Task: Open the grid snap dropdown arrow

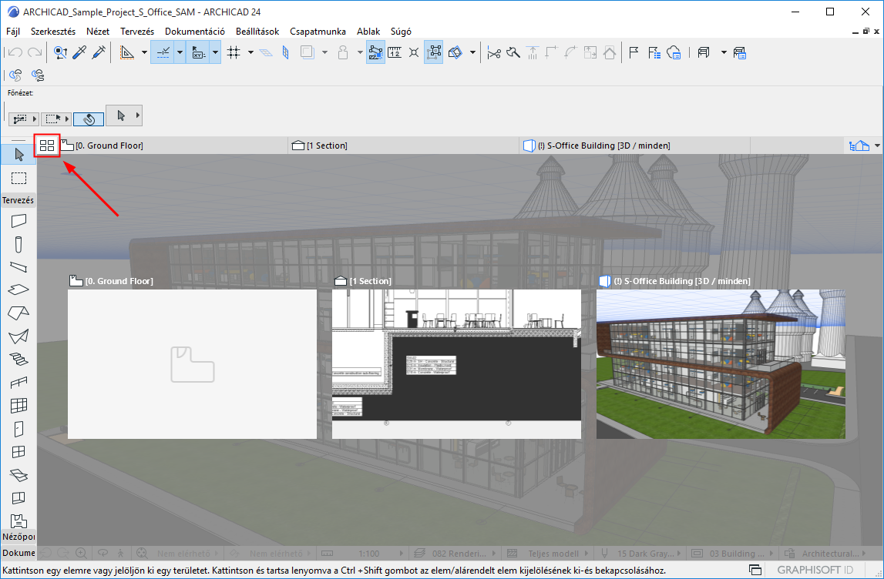Action: point(250,52)
